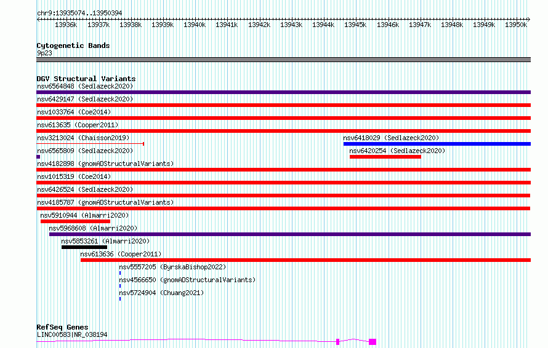Image resolution: width=548 pixels, height=348 pixels.
Task: Open nsv6418029 (Sedlazeck2020) variant label
Action: [x=391, y=138]
